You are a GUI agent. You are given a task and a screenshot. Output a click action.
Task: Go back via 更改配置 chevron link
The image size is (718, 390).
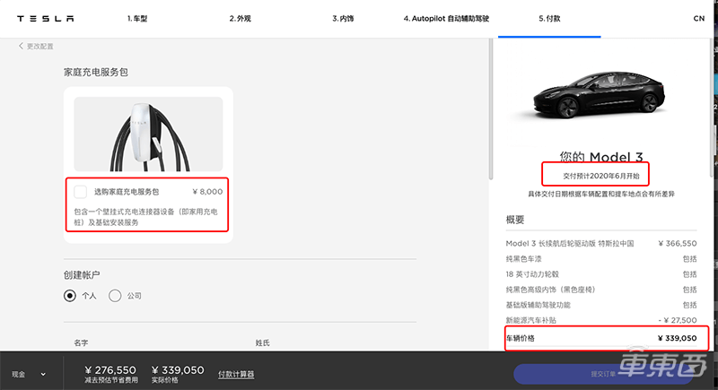click(x=36, y=47)
